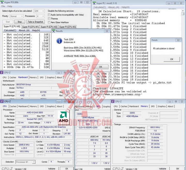The height and width of the screenshot is (170, 186).
Task: Open Memory tab in CPU-Z CPU window
Action: [33, 106]
